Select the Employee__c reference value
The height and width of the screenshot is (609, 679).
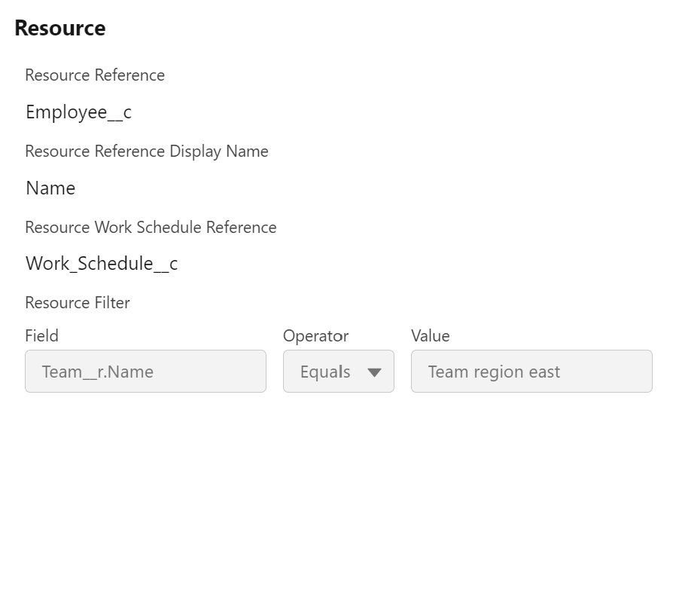click(79, 112)
